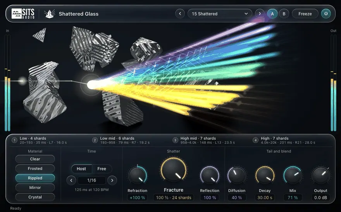Screen dimensions: 341x212
Task: Click the '20–193 · 35 ms · L7 · 16.0 s' details
Action: [43, 142]
